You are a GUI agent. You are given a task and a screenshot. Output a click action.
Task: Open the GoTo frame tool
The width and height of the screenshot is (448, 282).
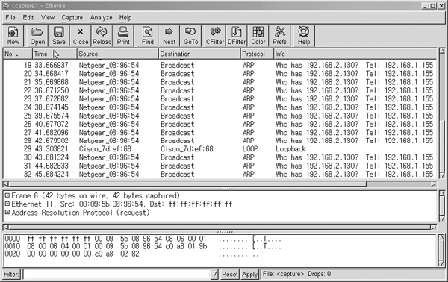[x=190, y=35]
